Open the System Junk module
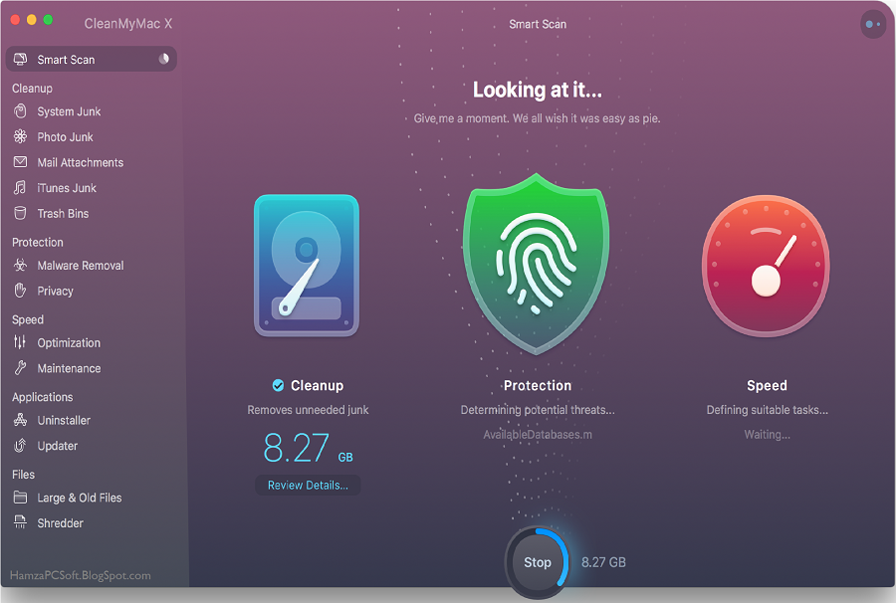Screen dimensions: 896x603 [69, 111]
